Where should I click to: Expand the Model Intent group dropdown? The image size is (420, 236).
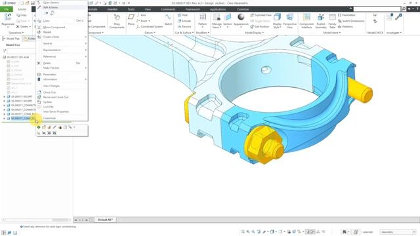tap(332, 33)
